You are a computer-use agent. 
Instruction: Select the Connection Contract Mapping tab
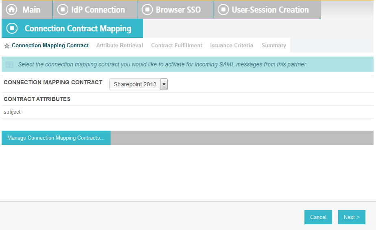pos(72,28)
